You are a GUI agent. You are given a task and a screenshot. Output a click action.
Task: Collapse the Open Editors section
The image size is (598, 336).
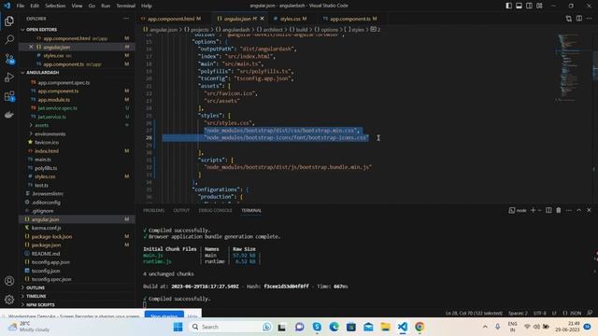pyautogui.click(x=41, y=29)
